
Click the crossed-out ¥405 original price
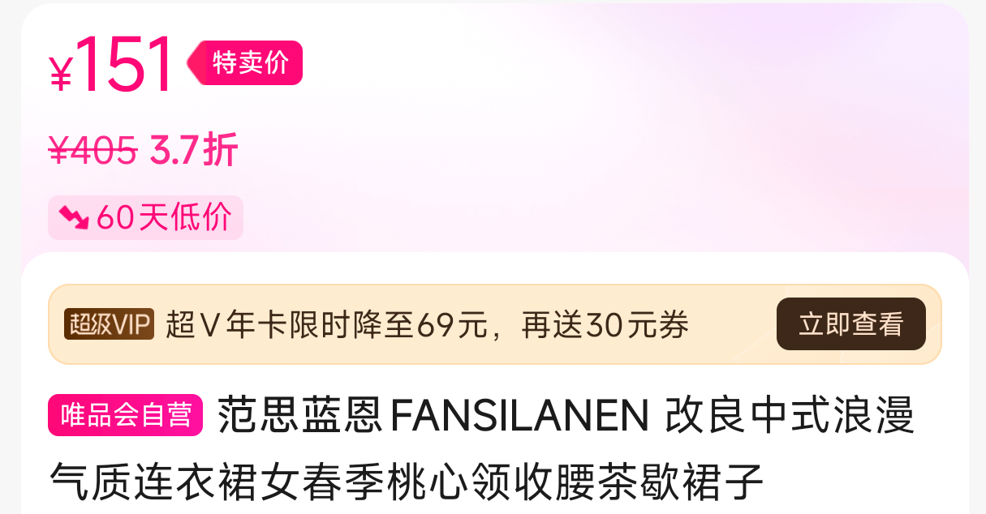pyautogui.click(x=93, y=151)
